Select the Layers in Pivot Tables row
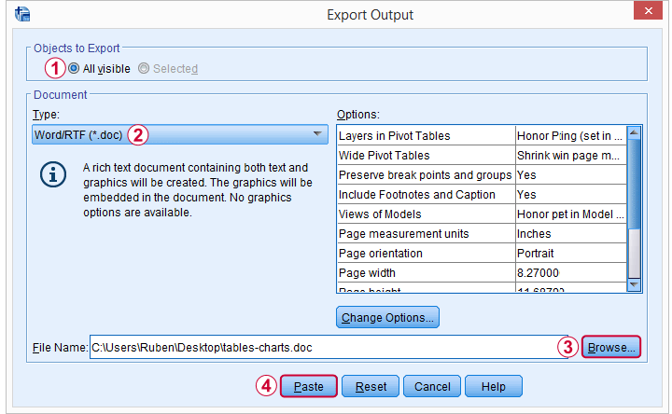Screen dimensions: 672x414 pos(425,135)
